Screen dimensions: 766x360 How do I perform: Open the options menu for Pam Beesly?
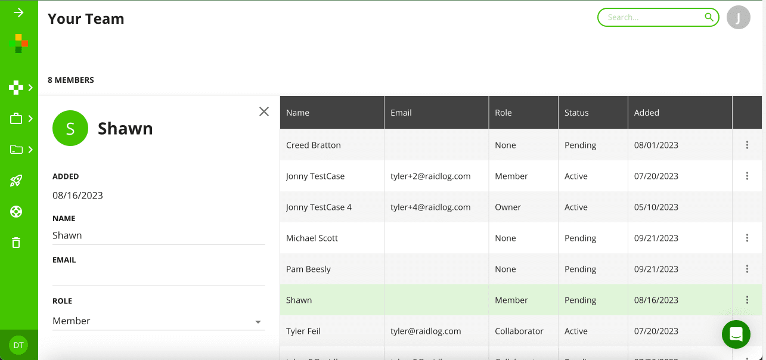747,269
